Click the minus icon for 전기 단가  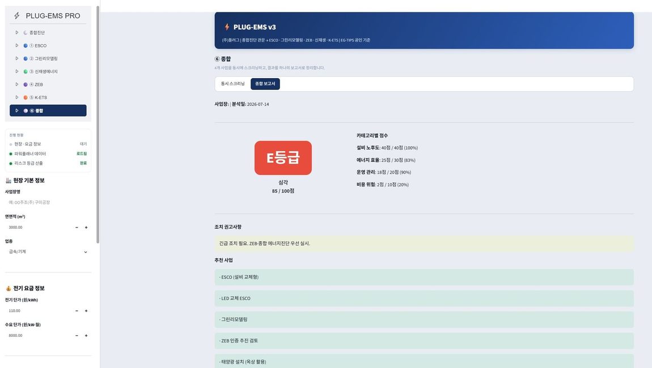click(77, 311)
